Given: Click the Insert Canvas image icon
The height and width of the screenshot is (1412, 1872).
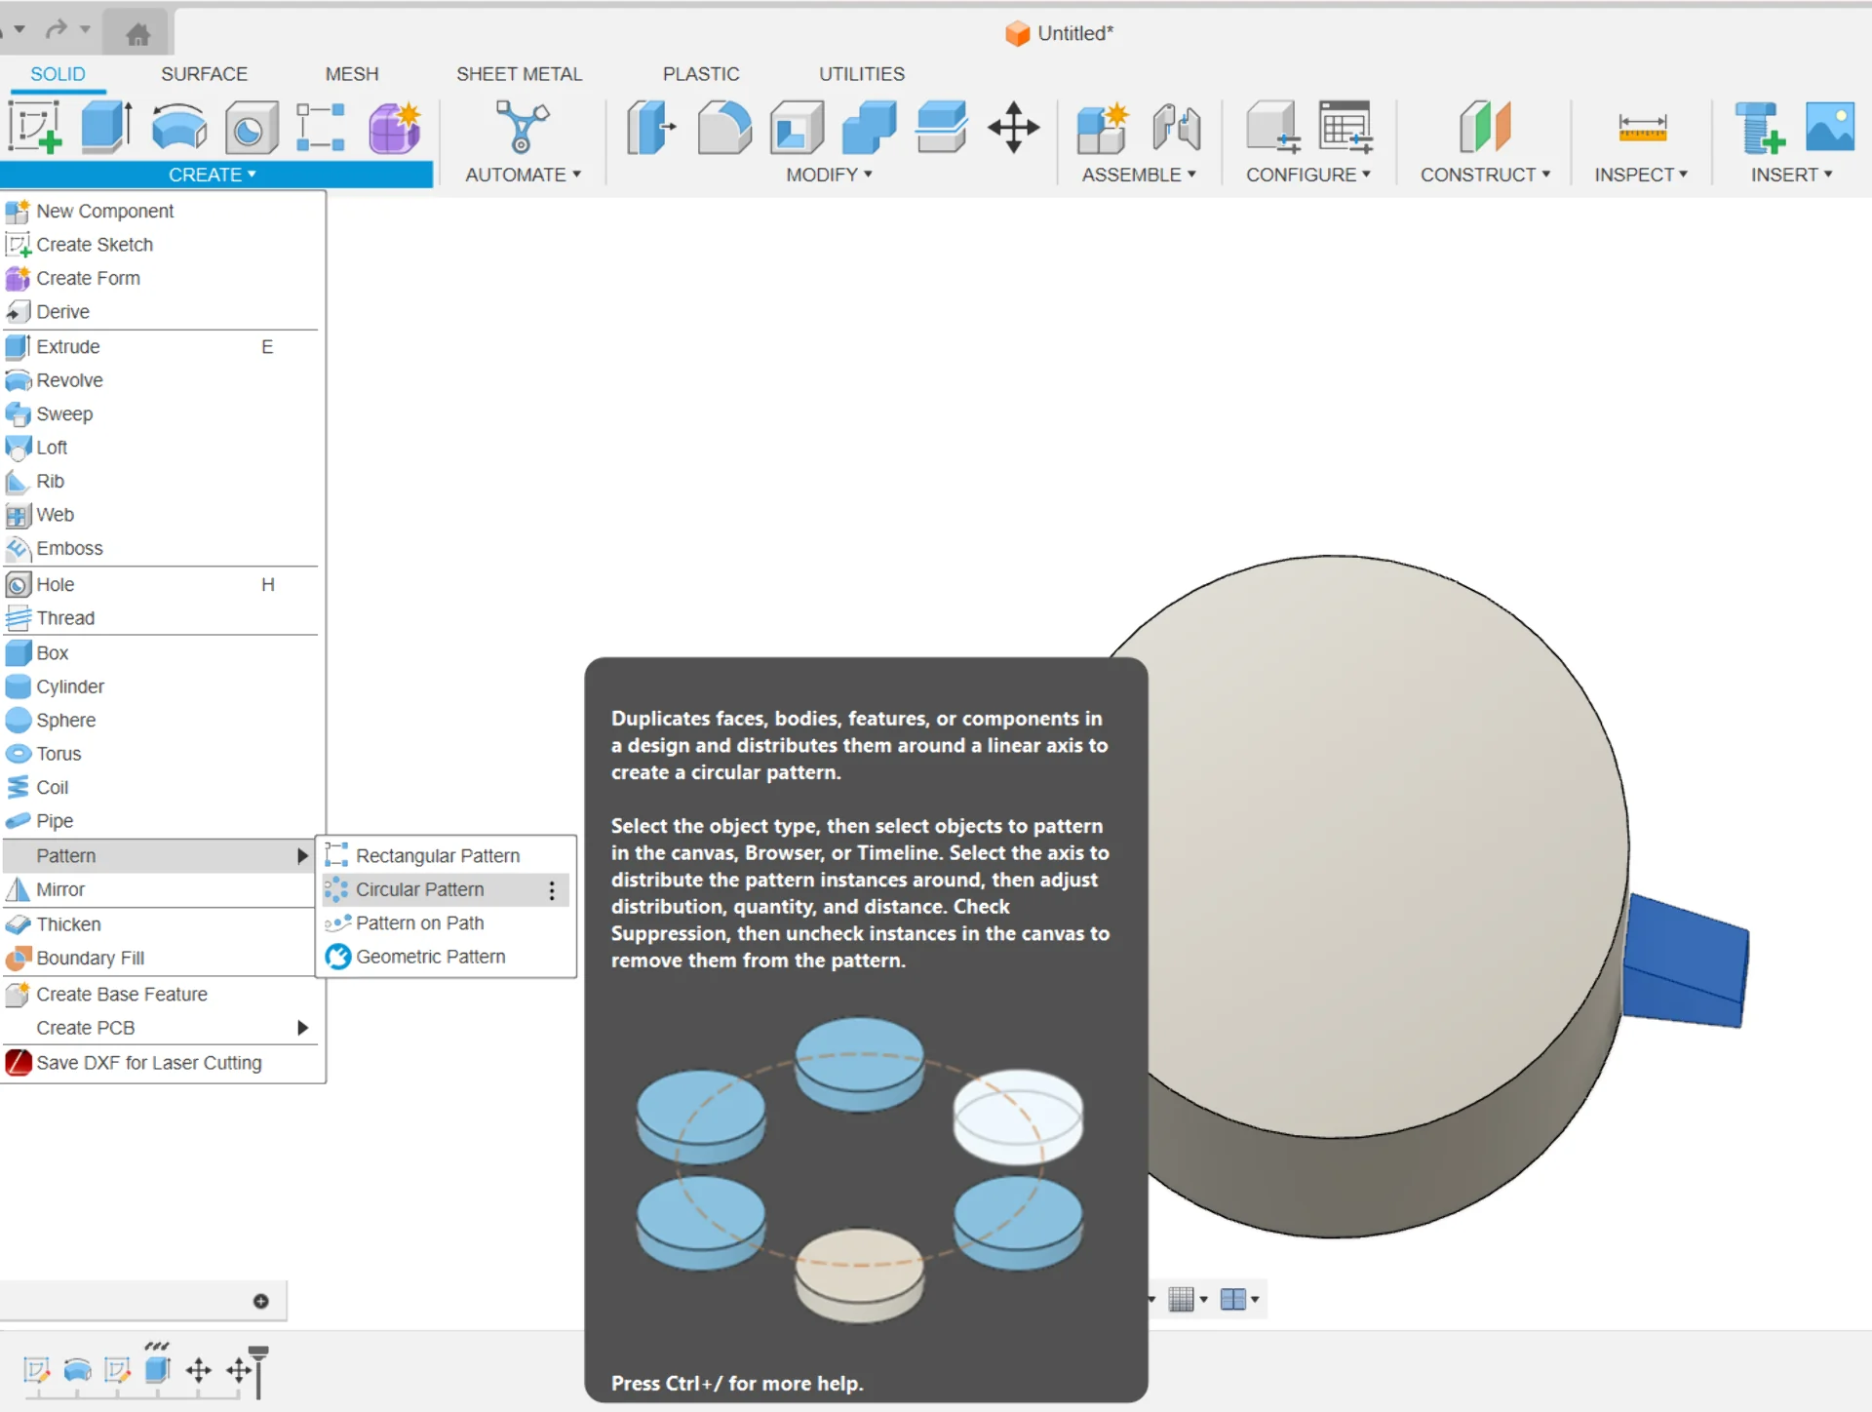Looking at the screenshot, I should 1829,128.
